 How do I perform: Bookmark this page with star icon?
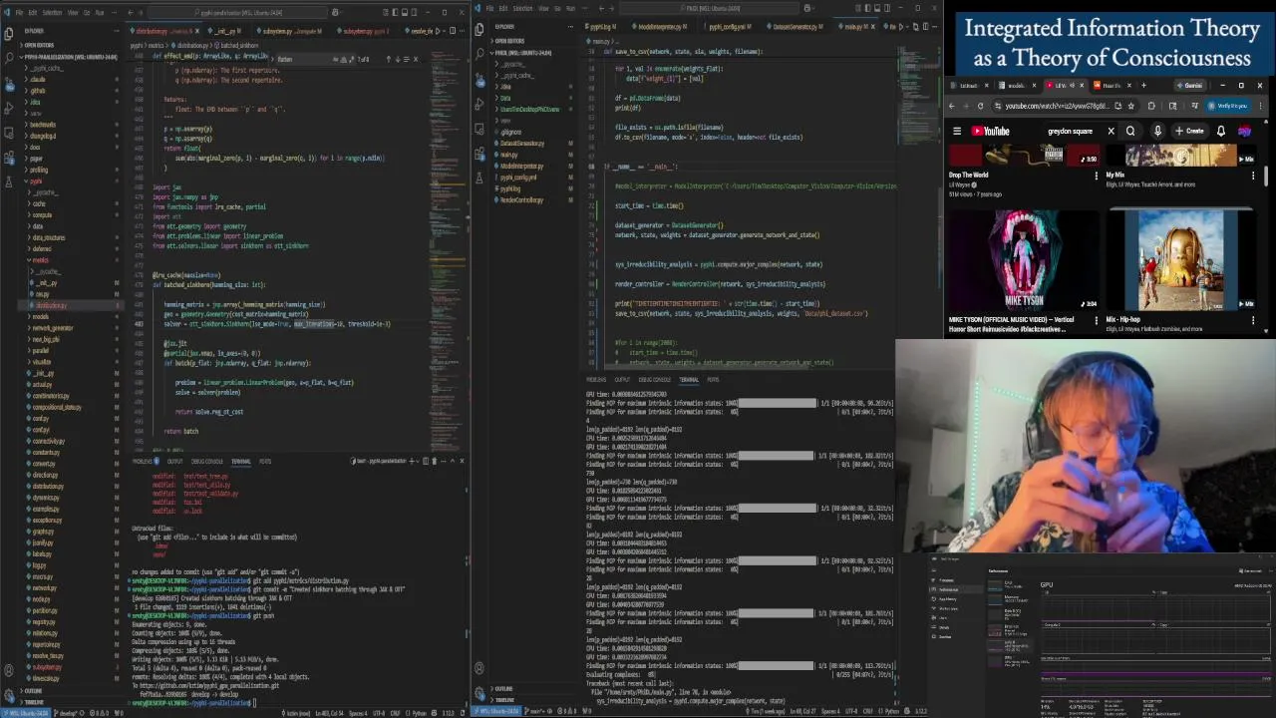pos(1131,106)
